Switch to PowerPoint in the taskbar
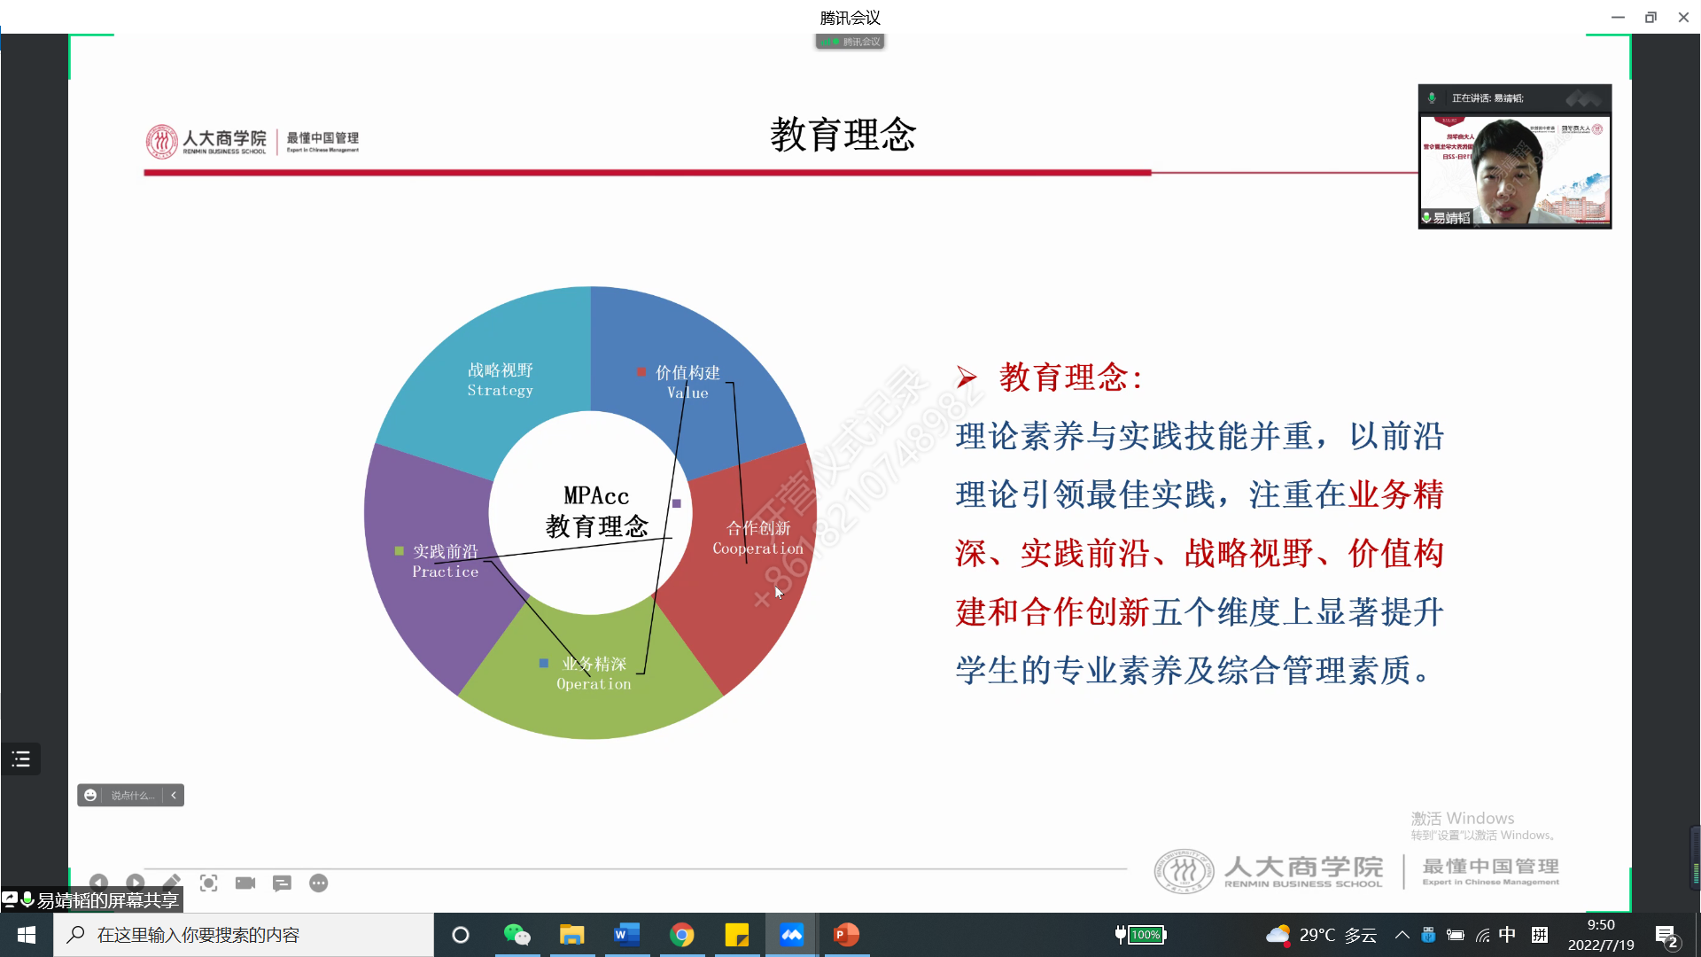 click(846, 935)
